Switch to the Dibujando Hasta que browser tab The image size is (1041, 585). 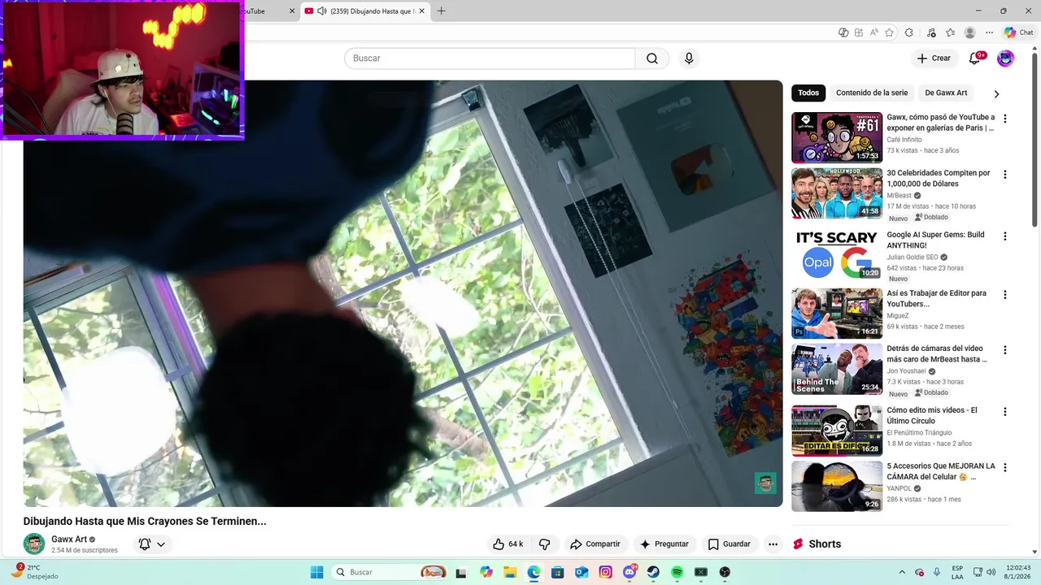pos(364,11)
